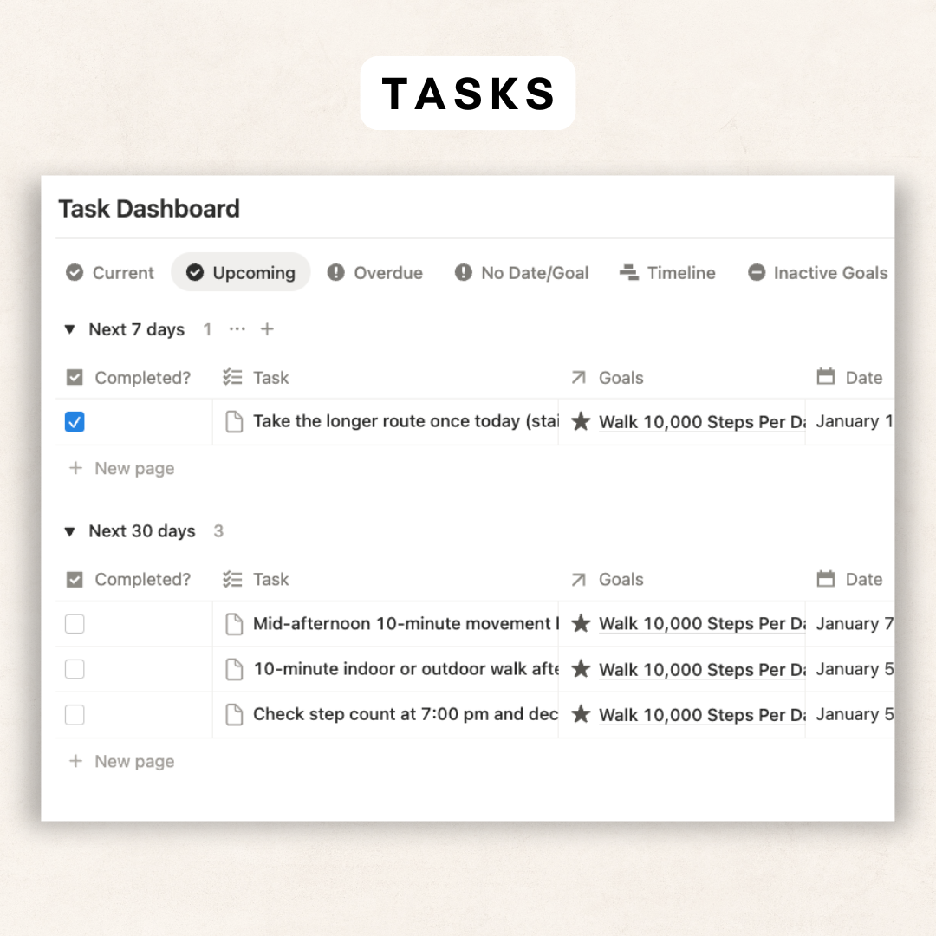Tick checkbox for Check step count task

click(75, 715)
